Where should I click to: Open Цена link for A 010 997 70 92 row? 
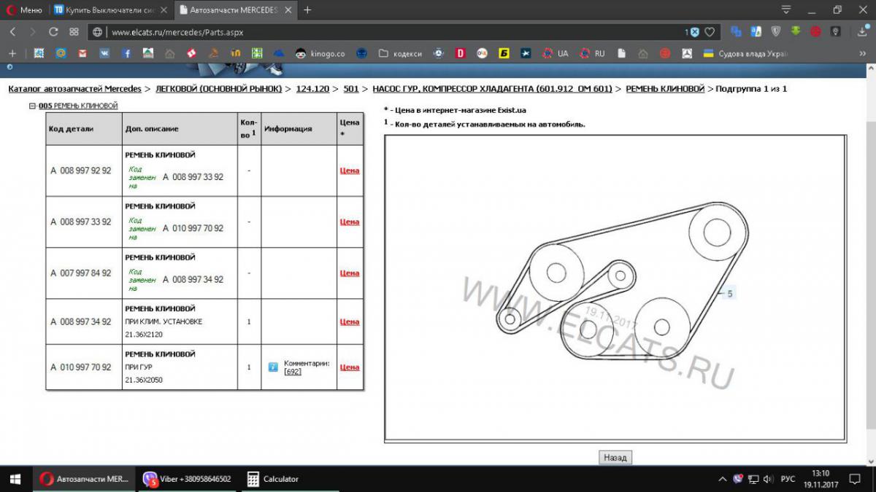[x=350, y=367]
